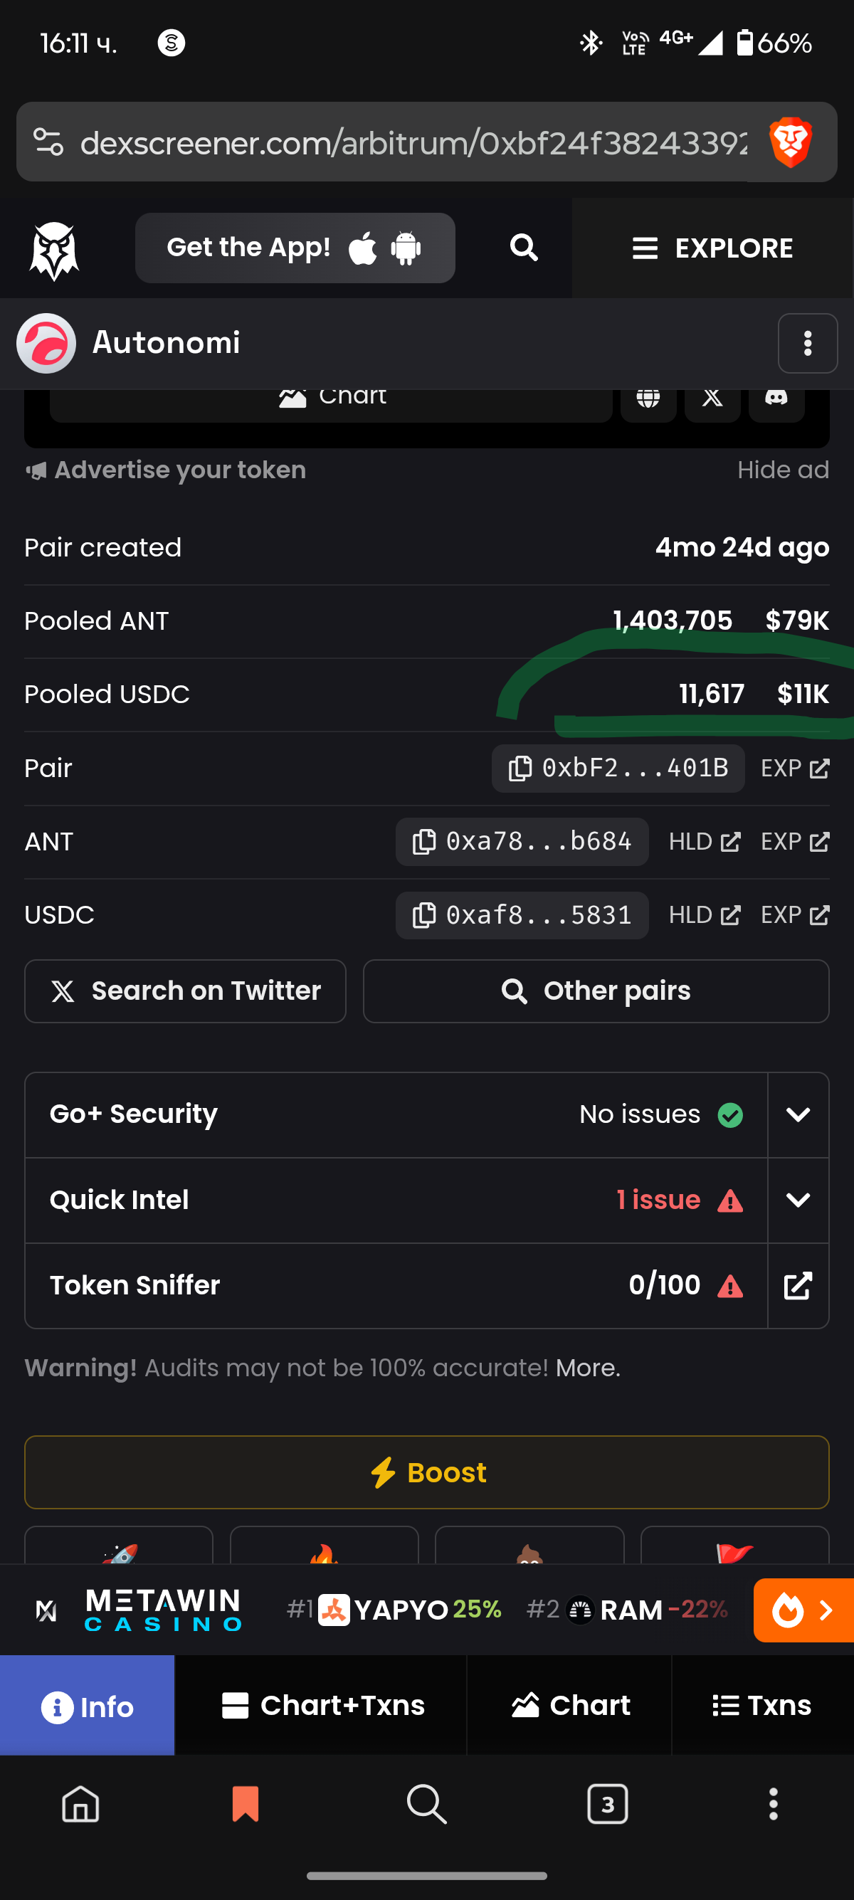Open Token Sniffer external link icon
This screenshot has width=854, height=1900.
click(797, 1286)
